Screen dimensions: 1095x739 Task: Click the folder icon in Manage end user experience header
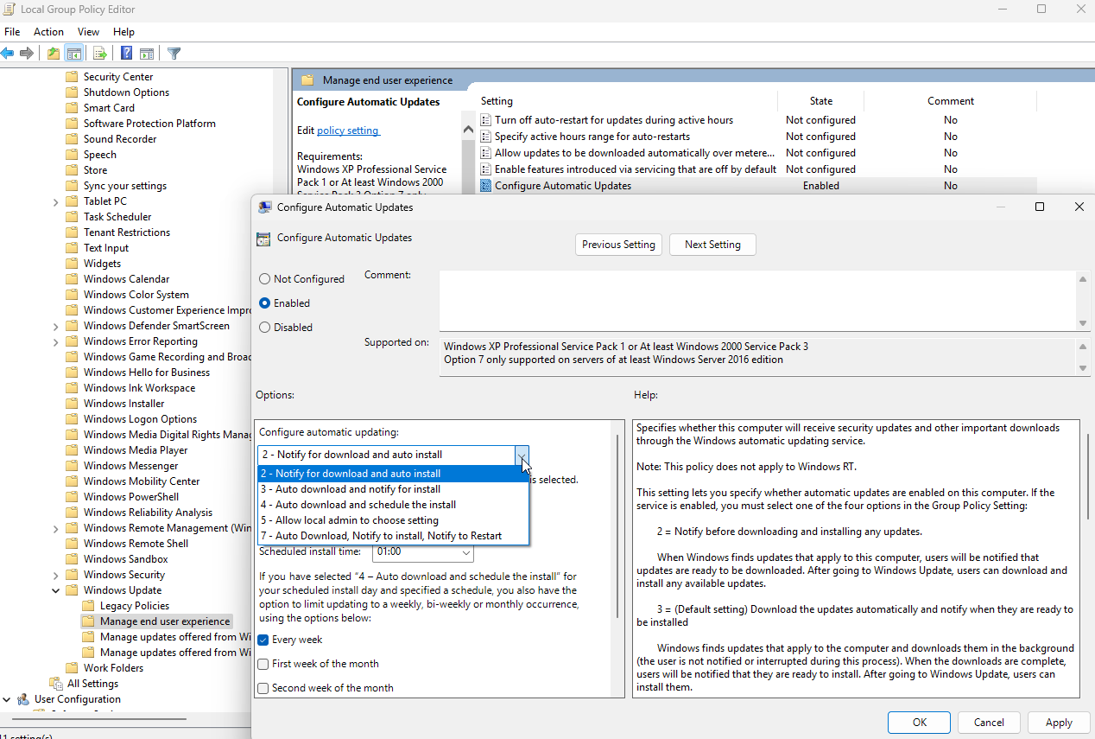click(x=307, y=80)
